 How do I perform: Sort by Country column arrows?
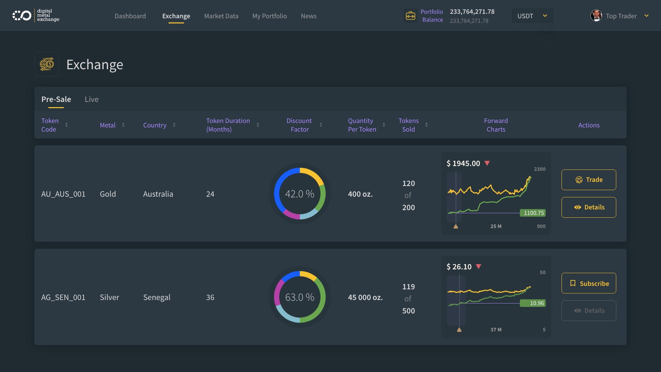pos(174,125)
